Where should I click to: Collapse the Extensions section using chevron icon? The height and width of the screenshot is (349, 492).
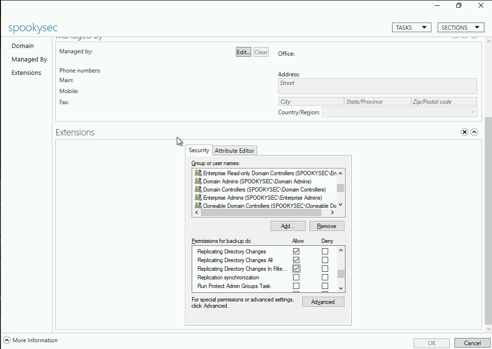pyautogui.click(x=474, y=132)
